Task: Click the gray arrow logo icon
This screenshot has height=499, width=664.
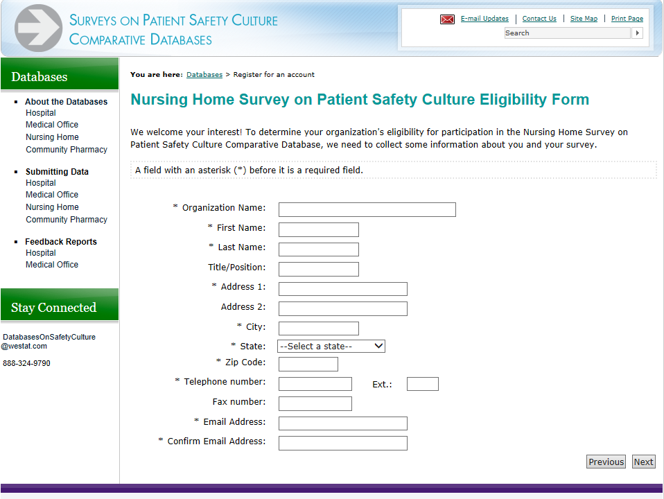Action: point(39,28)
